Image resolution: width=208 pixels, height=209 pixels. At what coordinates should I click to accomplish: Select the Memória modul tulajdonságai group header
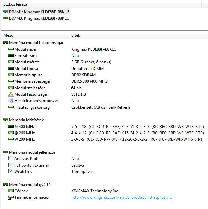click(x=36, y=43)
